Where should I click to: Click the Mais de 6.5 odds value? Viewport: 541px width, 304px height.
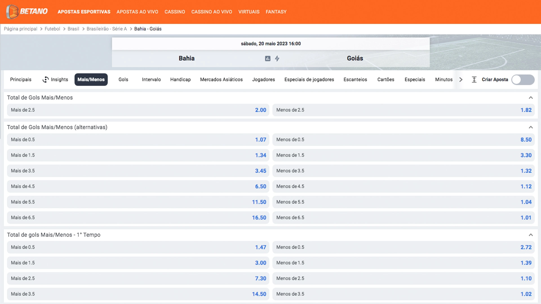[x=259, y=218]
